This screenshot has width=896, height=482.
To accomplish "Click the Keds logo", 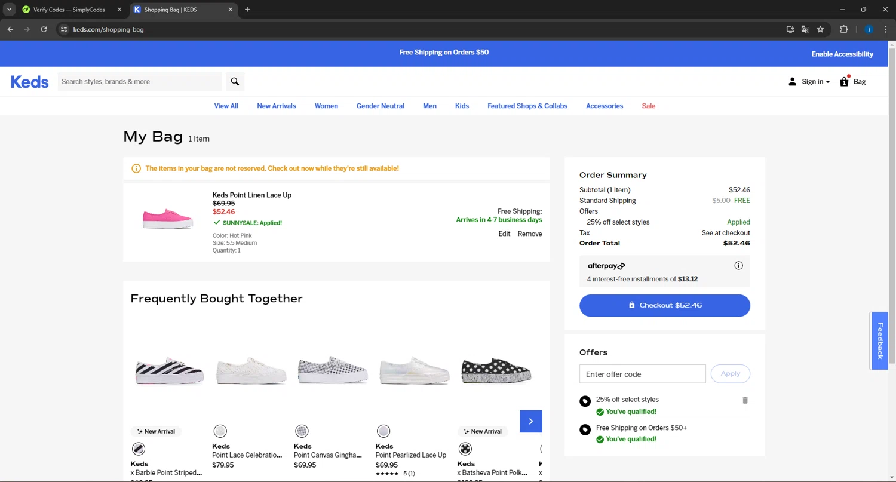I will [x=29, y=82].
